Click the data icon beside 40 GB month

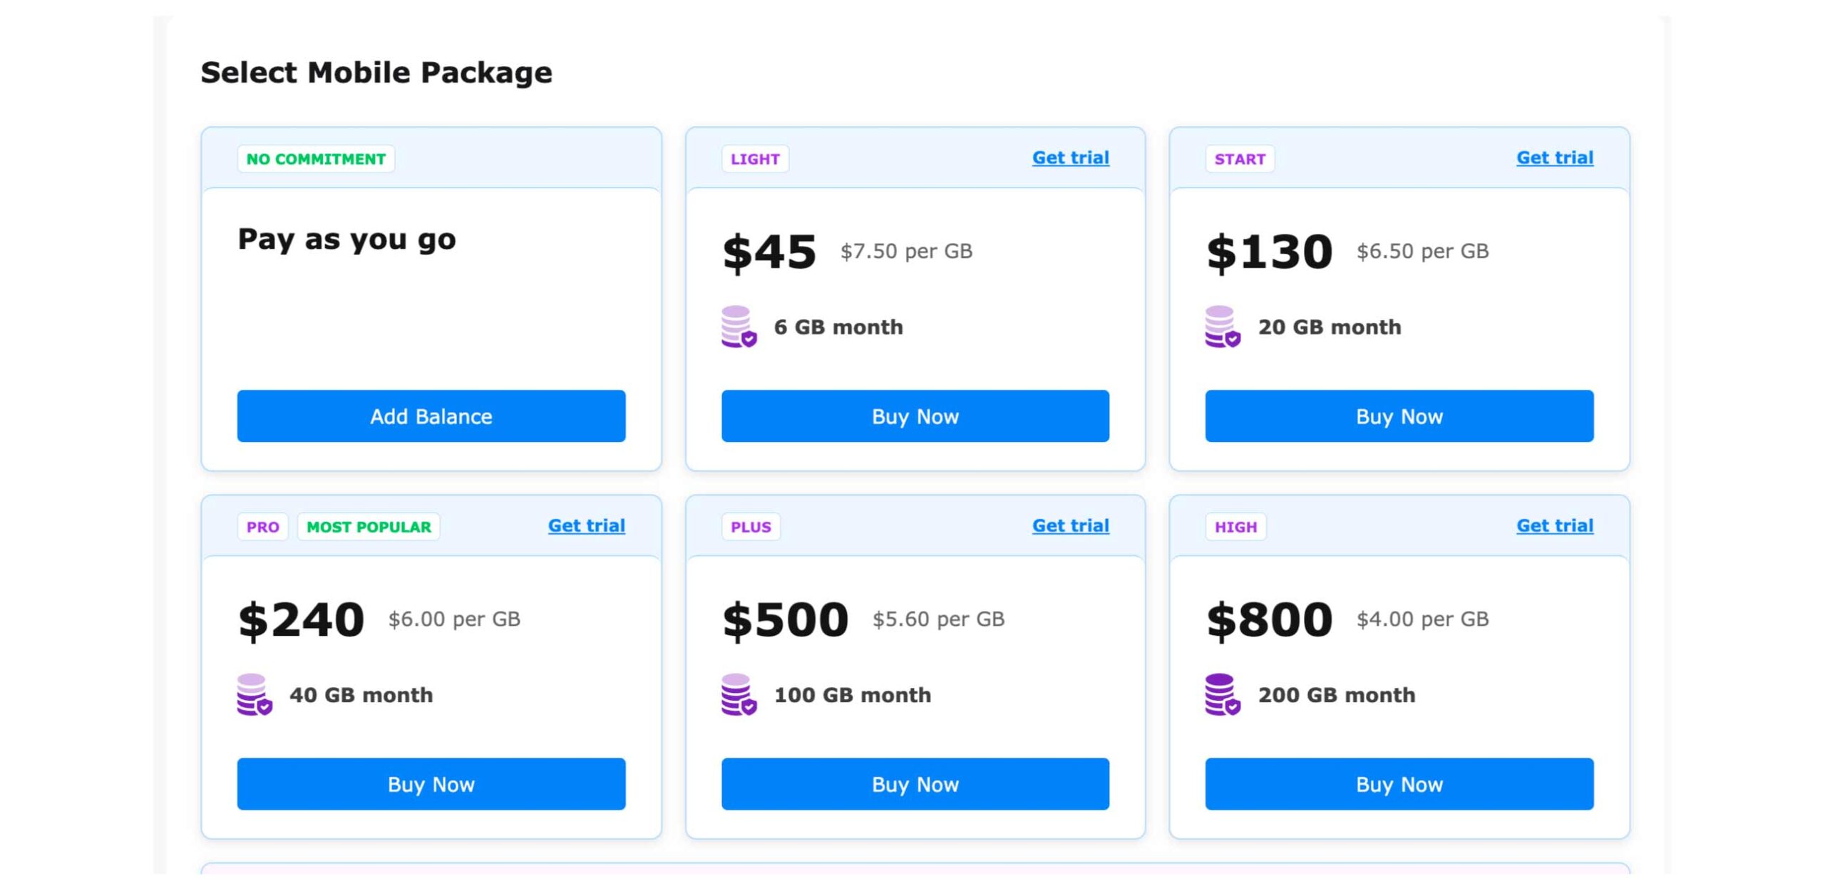(x=254, y=694)
